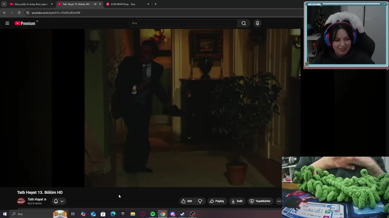Launch Copilot from the taskbar
The image size is (389, 218).
click(83, 214)
